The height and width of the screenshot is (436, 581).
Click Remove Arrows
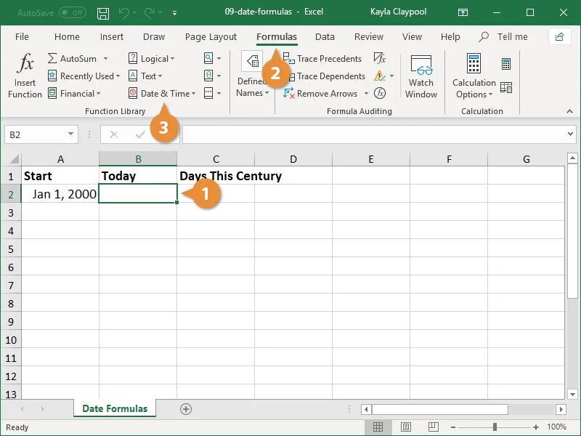[321, 94]
